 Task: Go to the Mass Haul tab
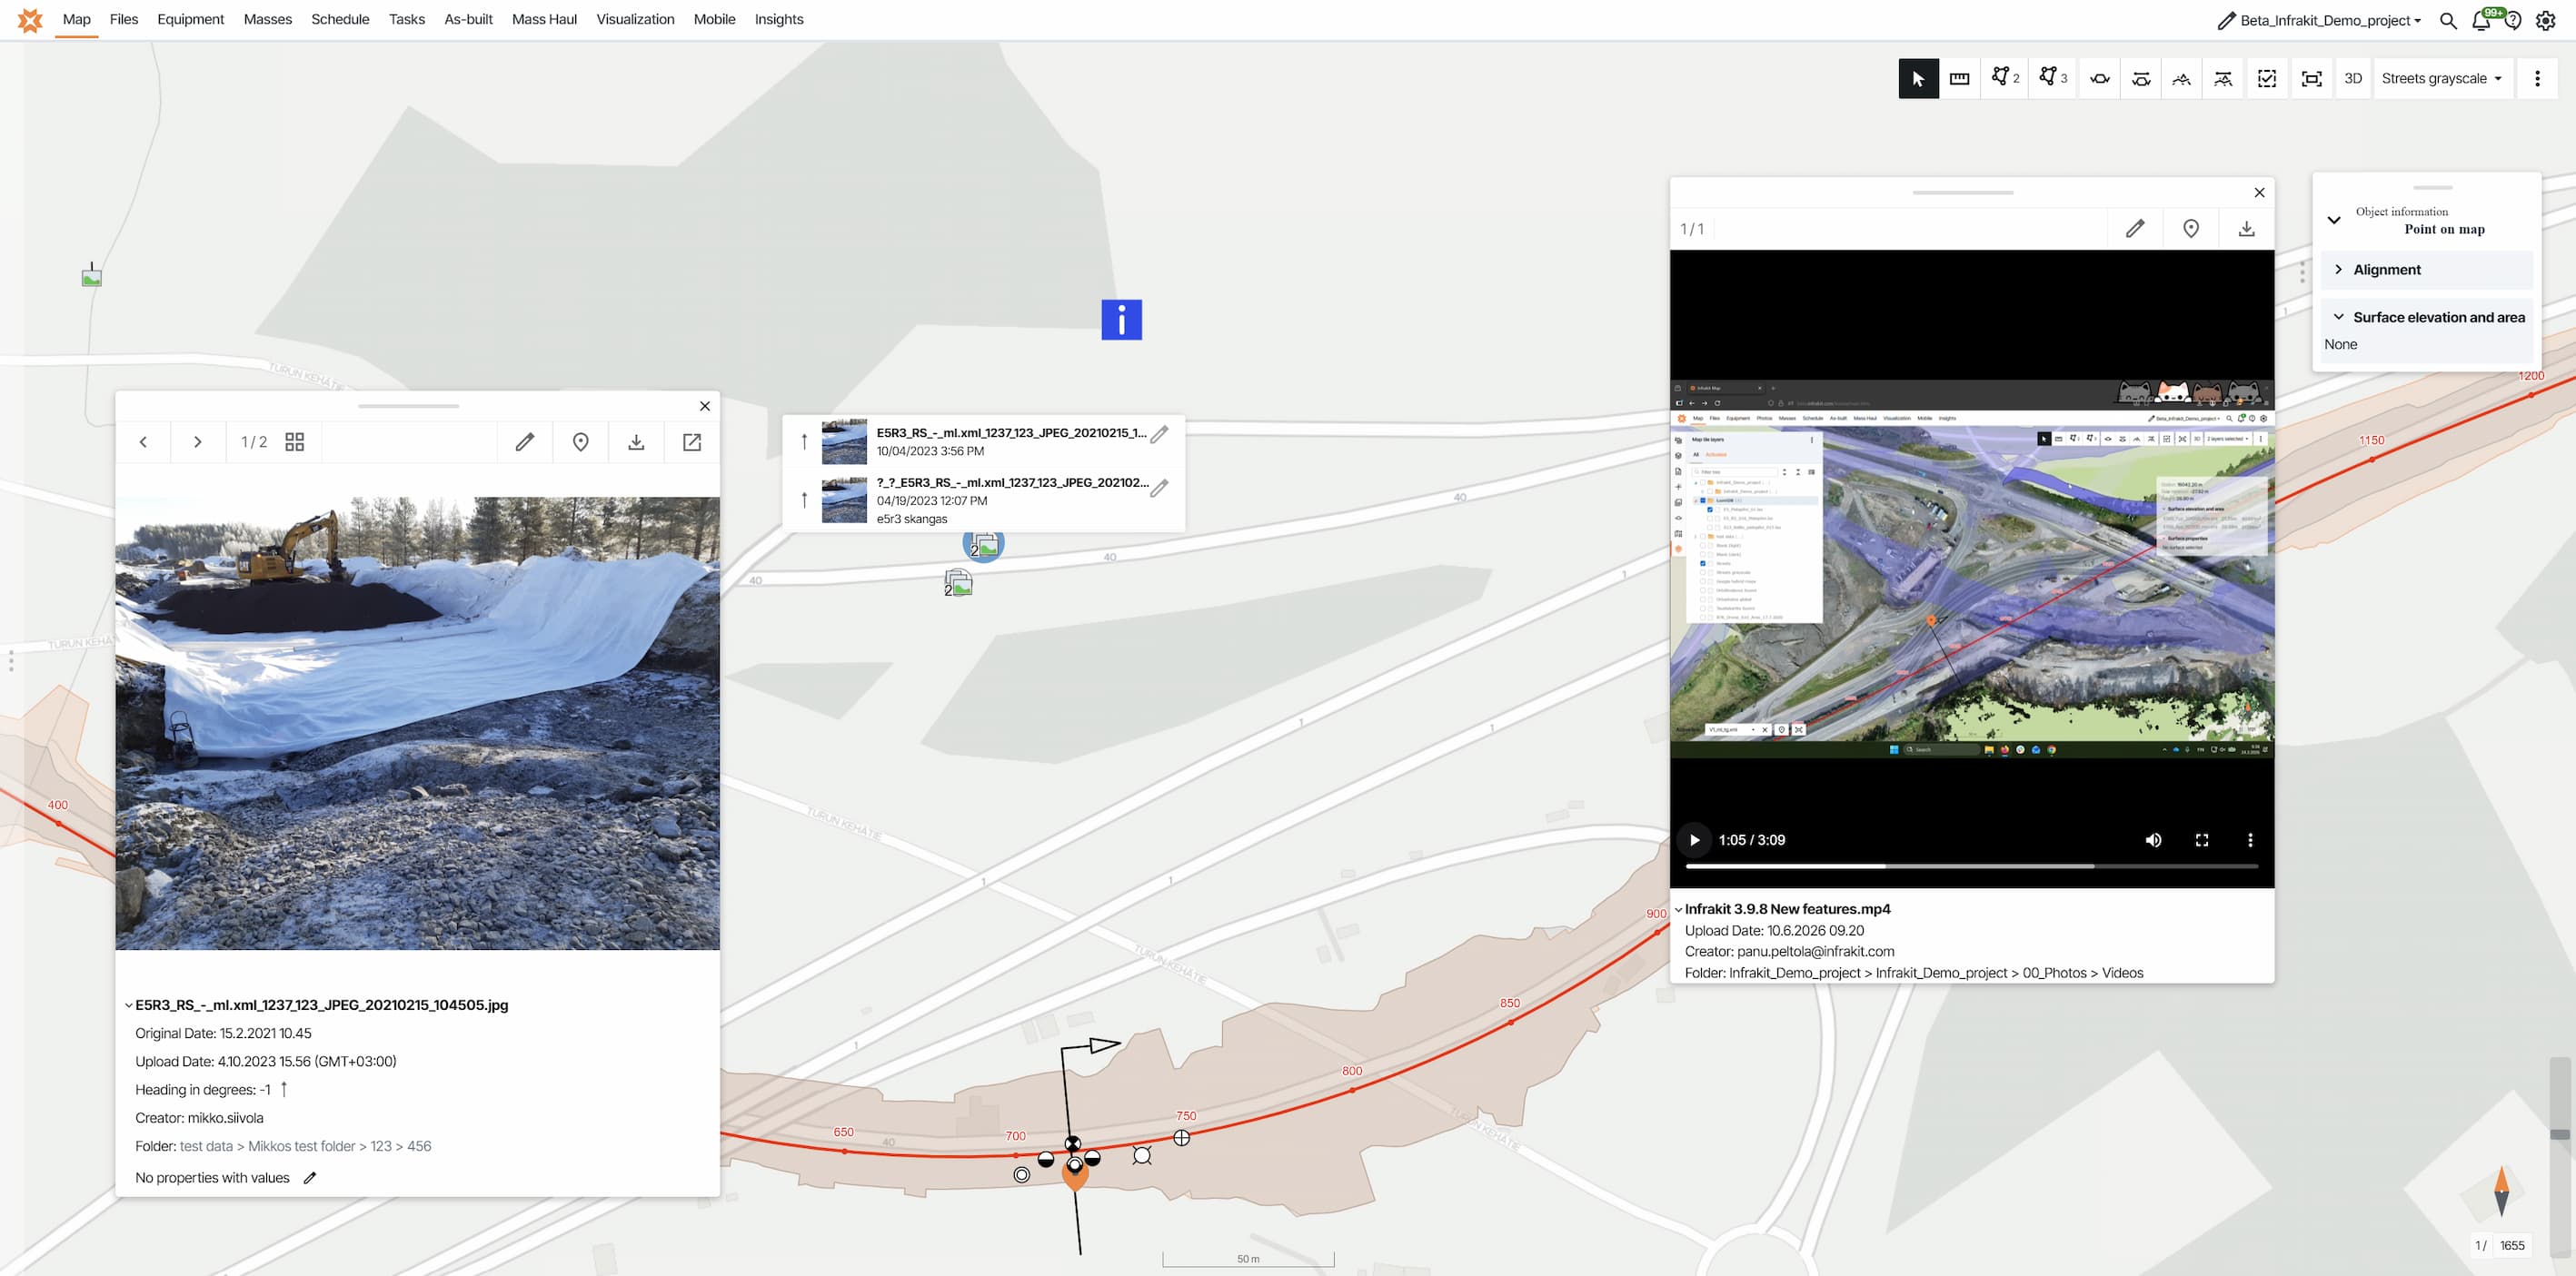pos(544,20)
